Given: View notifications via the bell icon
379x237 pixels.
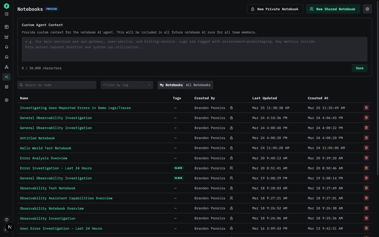Looking at the screenshot, I should [7, 47].
